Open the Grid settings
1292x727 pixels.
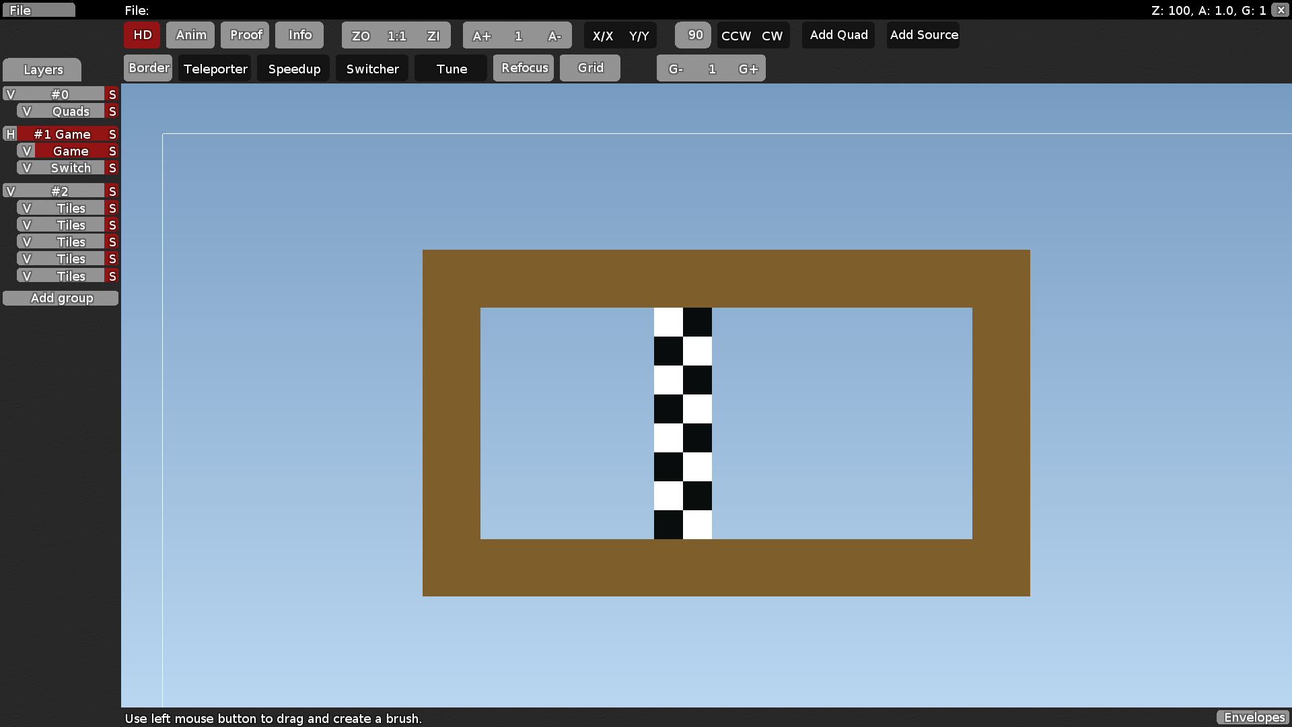(x=589, y=68)
